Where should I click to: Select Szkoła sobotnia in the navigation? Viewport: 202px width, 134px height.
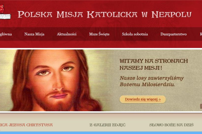(x=135, y=34)
